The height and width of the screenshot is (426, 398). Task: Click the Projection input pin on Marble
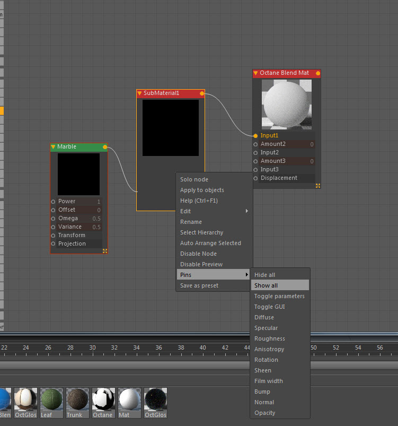[53, 244]
